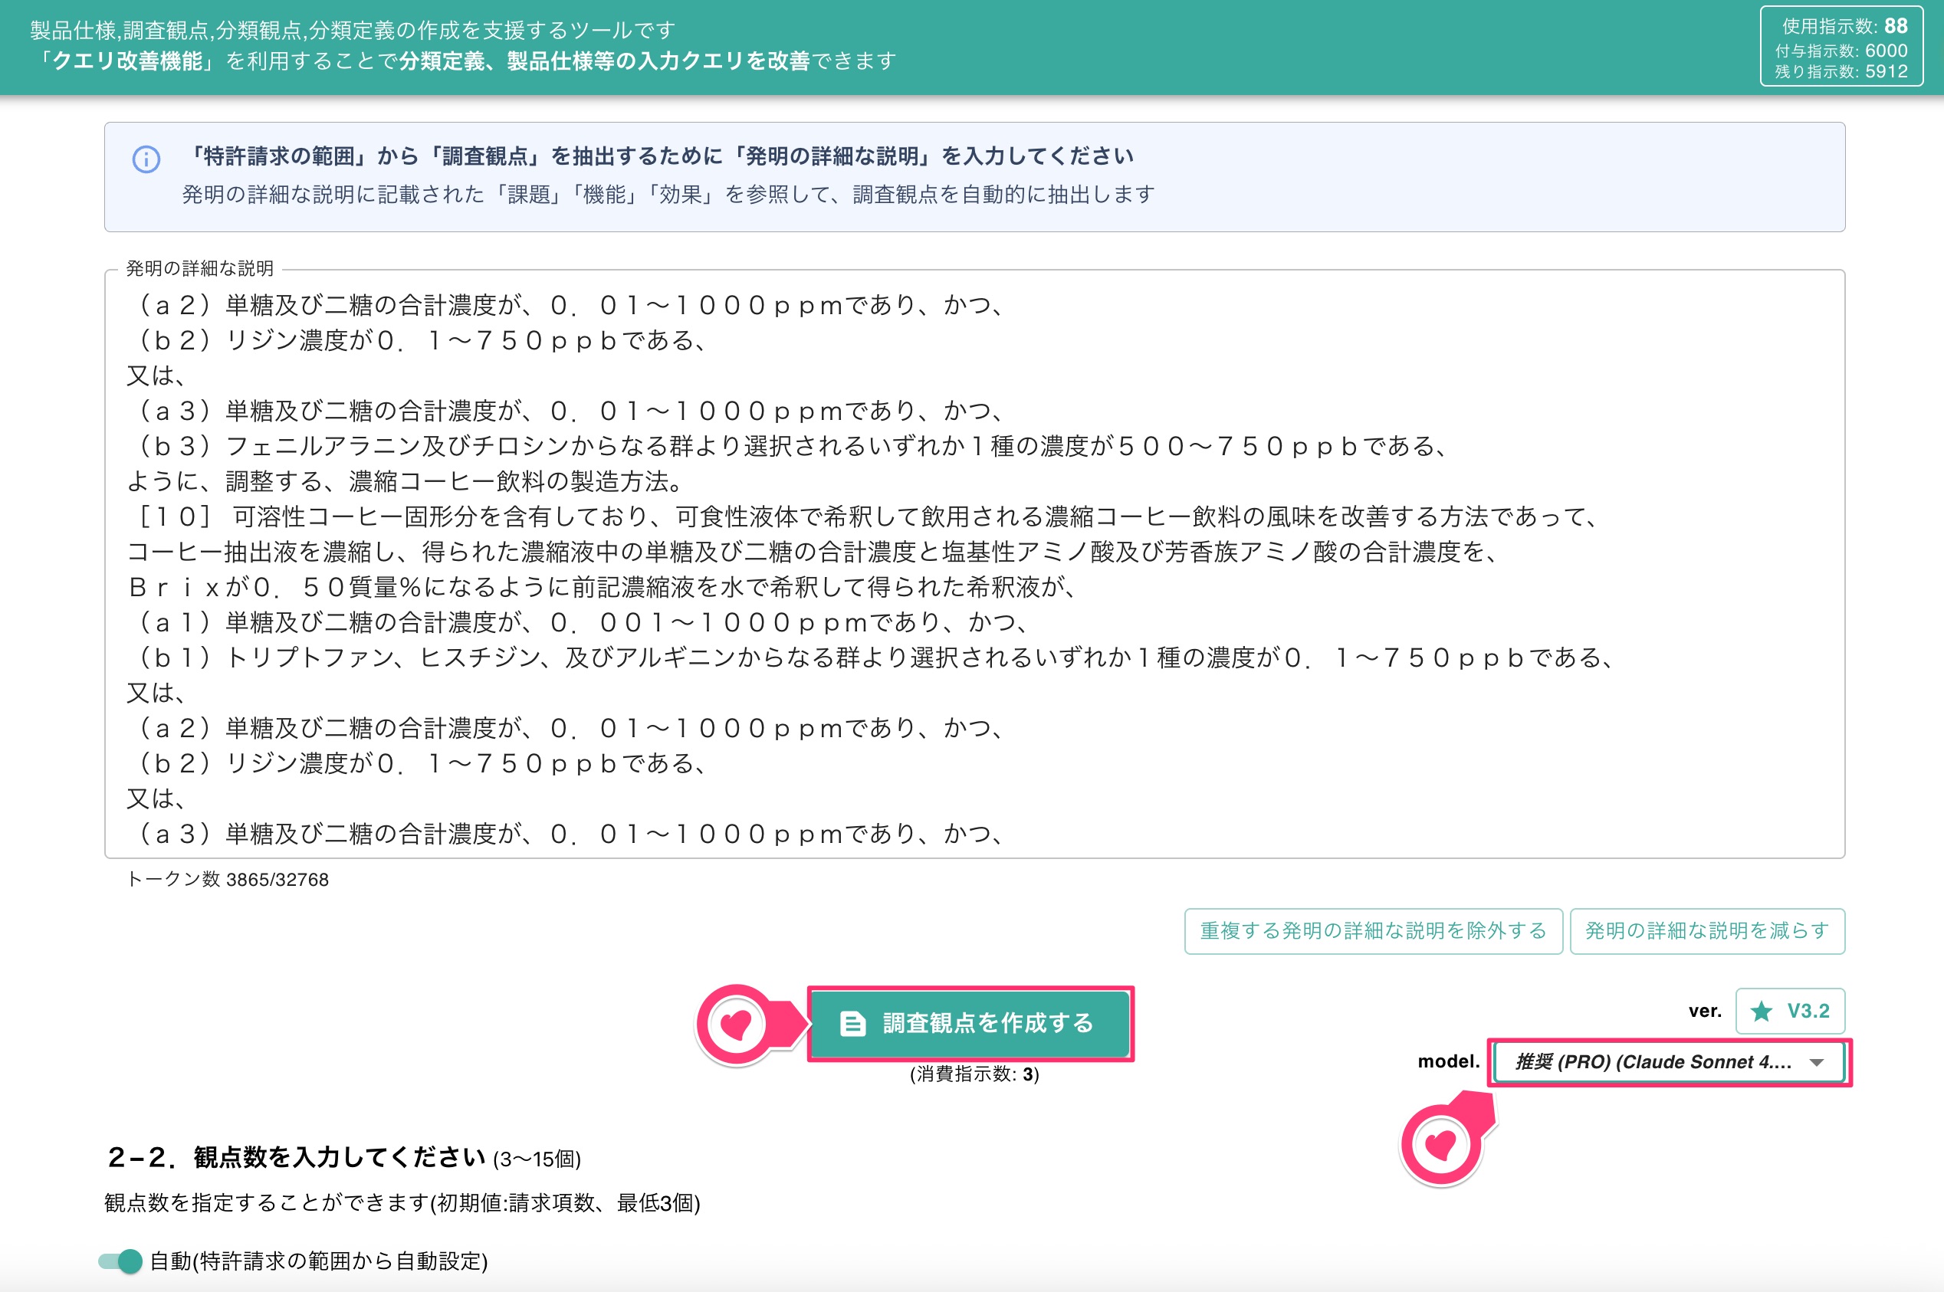The image size is (1944, 1292).
Task: Click the ver. label
Action: click(x=1704, y=1011)
